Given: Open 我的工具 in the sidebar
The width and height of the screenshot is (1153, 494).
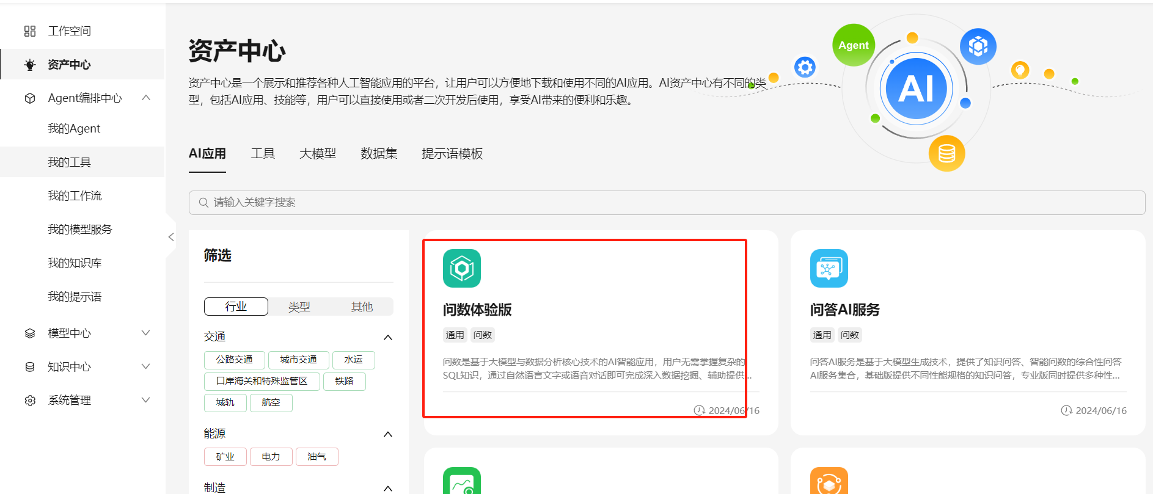Looking at the screenshot, I should point(82,162).
